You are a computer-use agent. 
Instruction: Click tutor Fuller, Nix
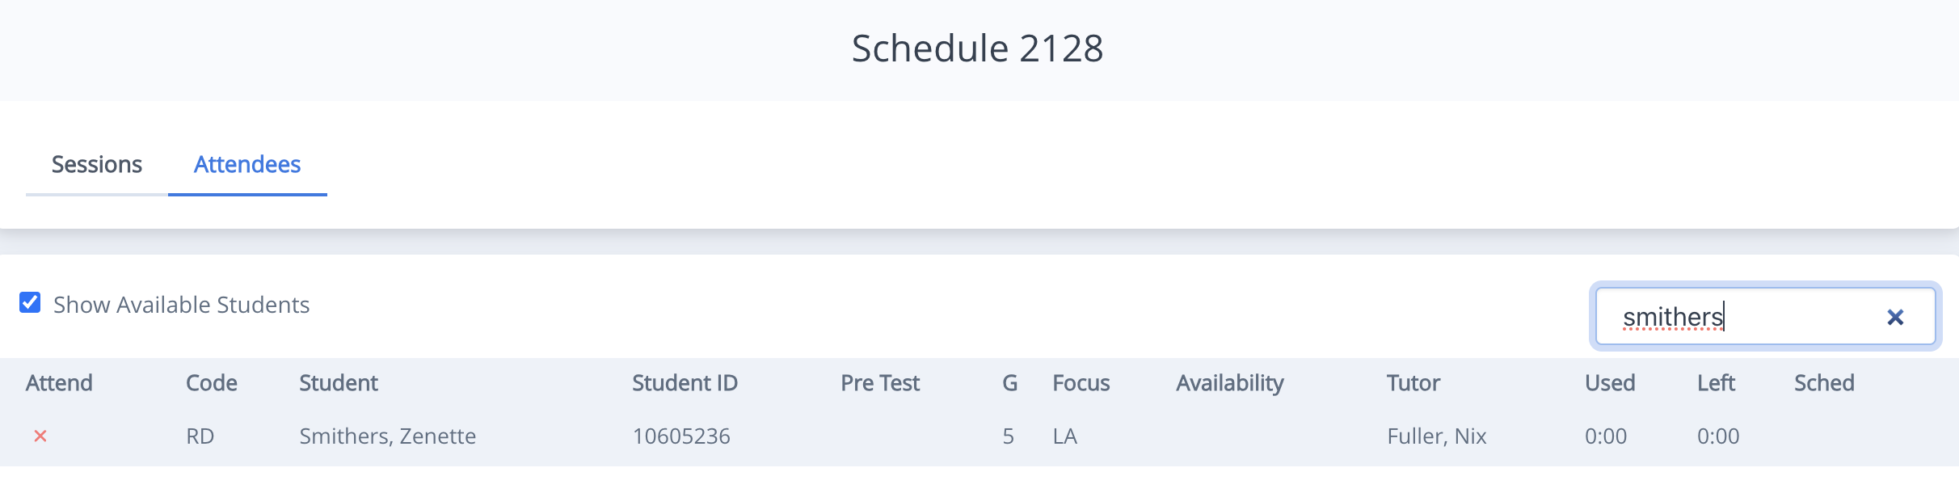coord(1435,436)
